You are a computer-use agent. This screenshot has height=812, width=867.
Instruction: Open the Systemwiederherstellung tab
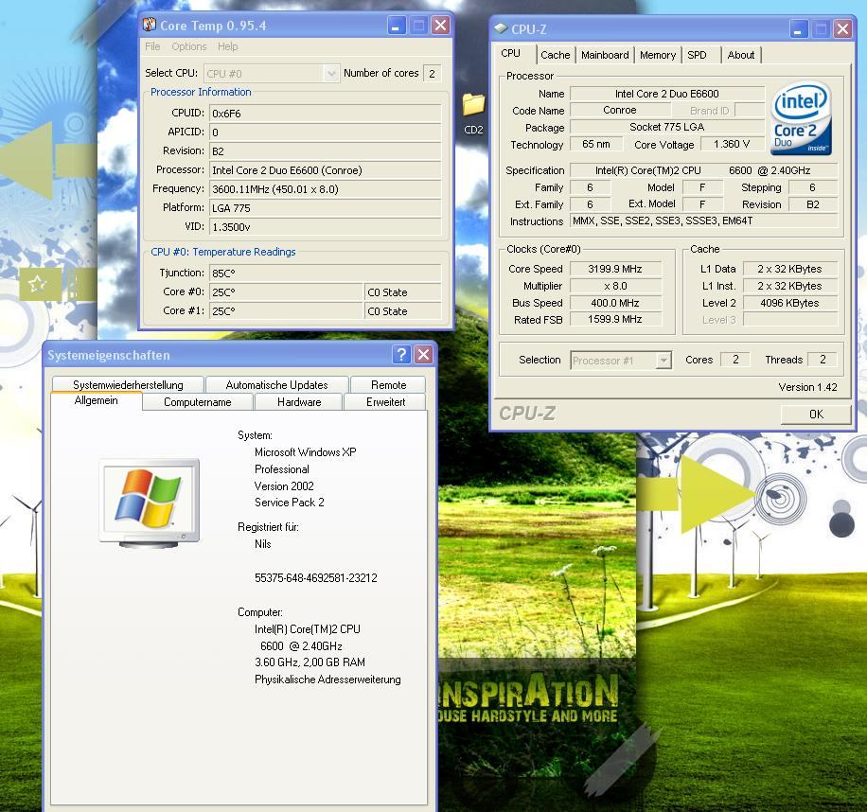coord(128,385)
